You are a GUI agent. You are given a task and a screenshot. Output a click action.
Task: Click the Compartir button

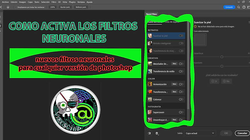(x=229, y=7)
